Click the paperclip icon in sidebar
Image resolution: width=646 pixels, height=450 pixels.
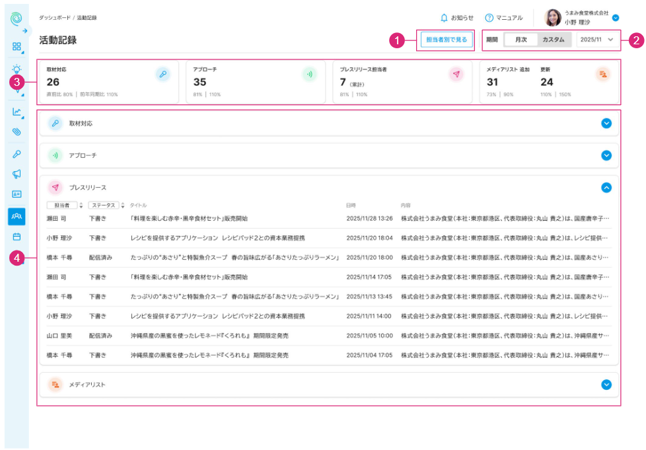click(17, 131)
